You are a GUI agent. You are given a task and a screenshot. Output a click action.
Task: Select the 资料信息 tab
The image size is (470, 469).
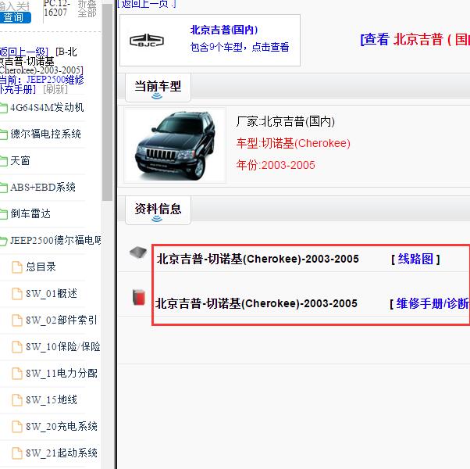[158, 210]
